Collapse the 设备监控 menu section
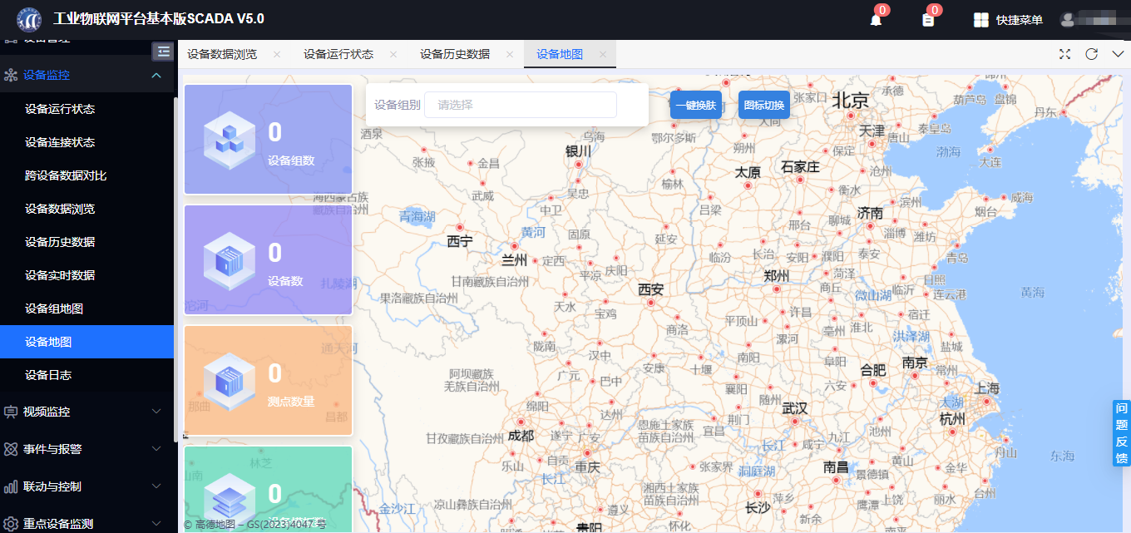This screenshot has width=1131, height=533. (x=156, y=75)
